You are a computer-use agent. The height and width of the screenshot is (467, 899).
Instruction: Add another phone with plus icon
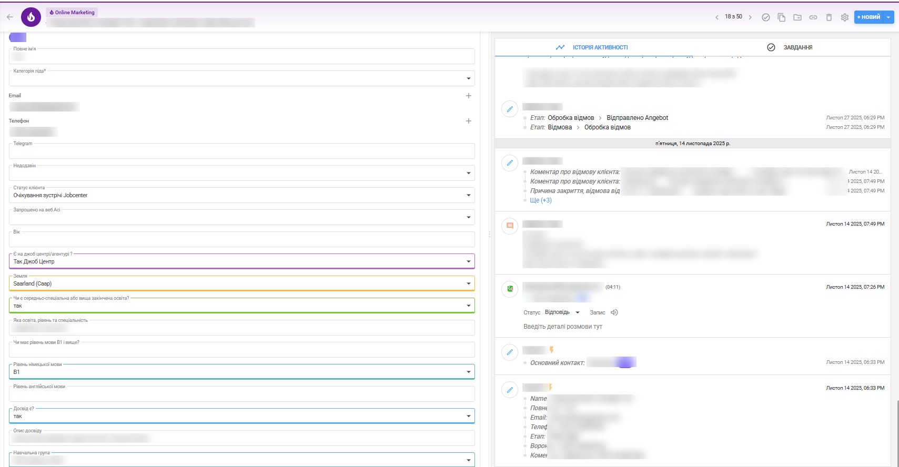(x=469, y=121)
